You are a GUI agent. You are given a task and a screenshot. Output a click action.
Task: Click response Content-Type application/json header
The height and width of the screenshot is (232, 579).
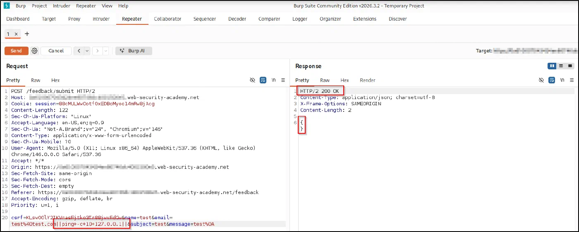click(368, 97)
